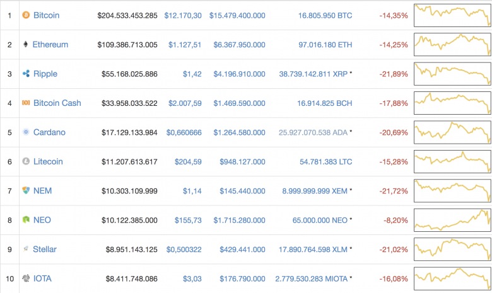Click the NEM shield logo icon
The height and width of the screenshot is (293, 492).
(x=26, y=190)
